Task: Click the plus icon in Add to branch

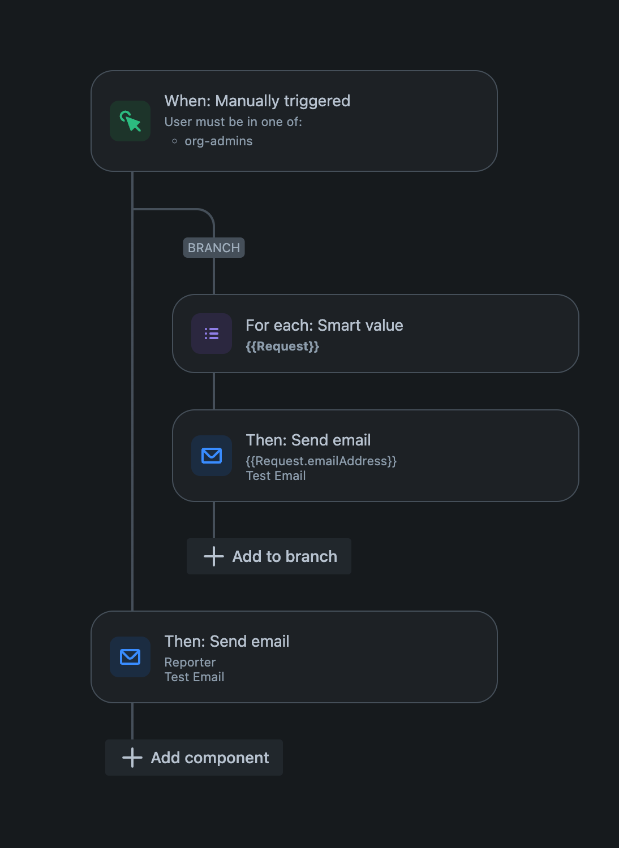Action: point(213,556)
